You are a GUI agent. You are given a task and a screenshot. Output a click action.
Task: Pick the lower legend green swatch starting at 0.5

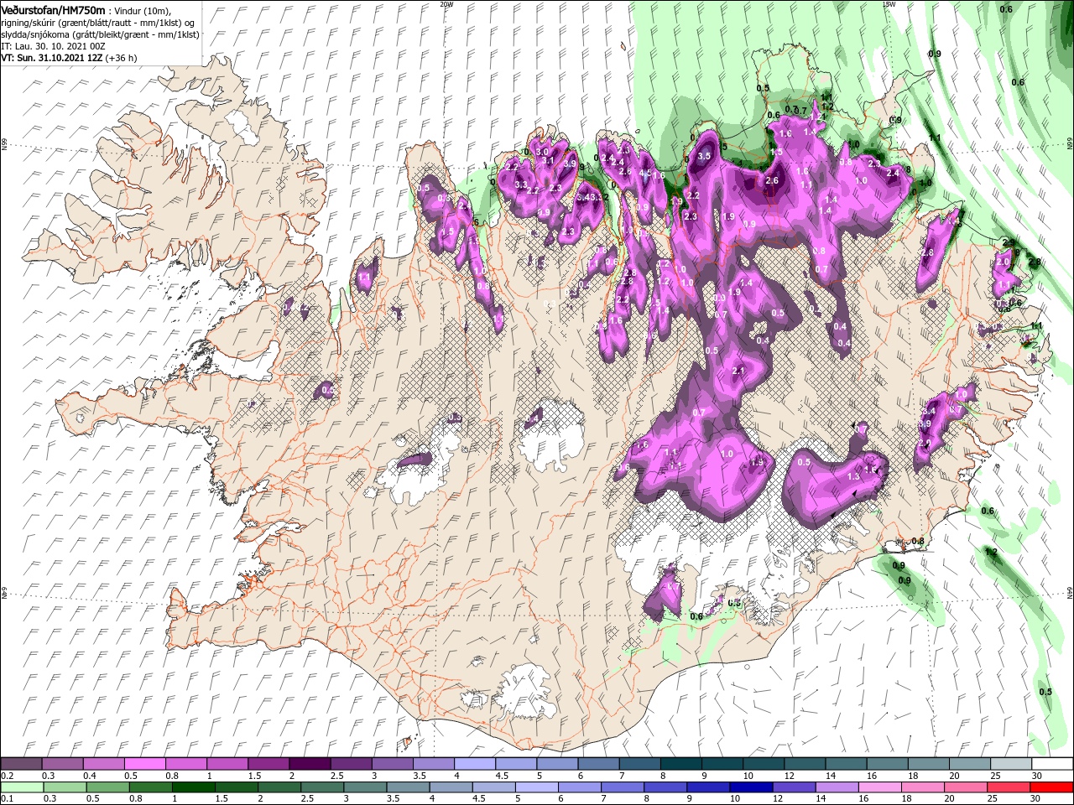[x=107, y=787]
